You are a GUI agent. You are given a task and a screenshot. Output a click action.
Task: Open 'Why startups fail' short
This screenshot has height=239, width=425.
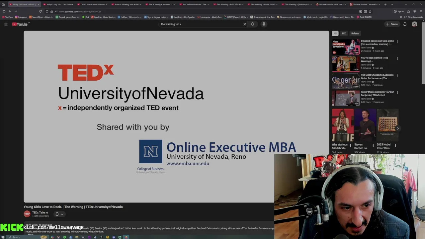(x=342, y=125)
